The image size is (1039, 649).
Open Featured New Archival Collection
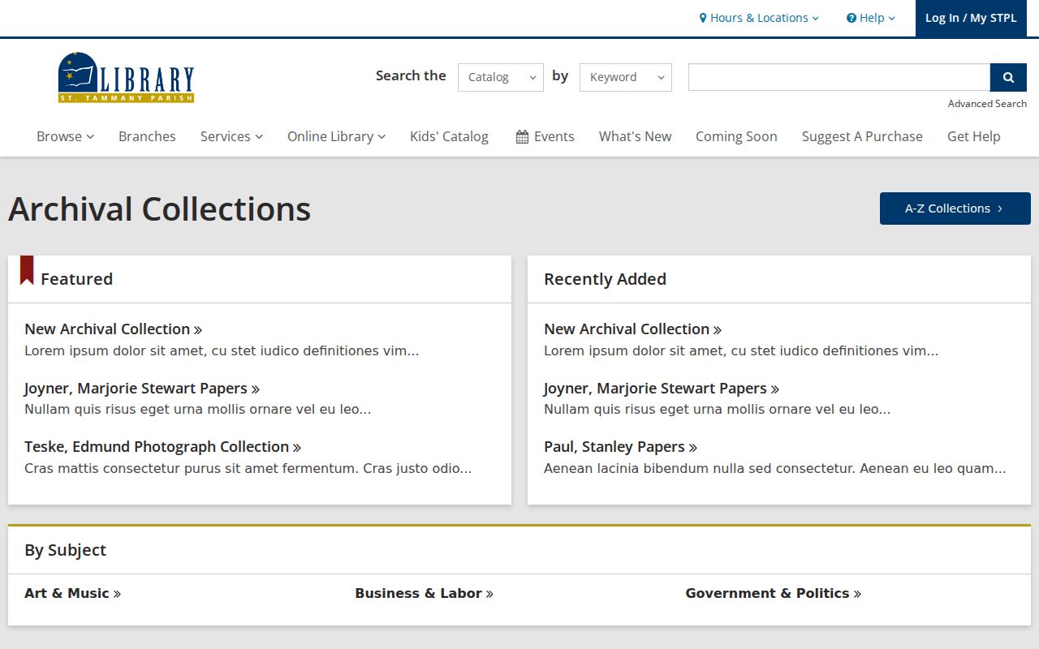coord(113,329)
